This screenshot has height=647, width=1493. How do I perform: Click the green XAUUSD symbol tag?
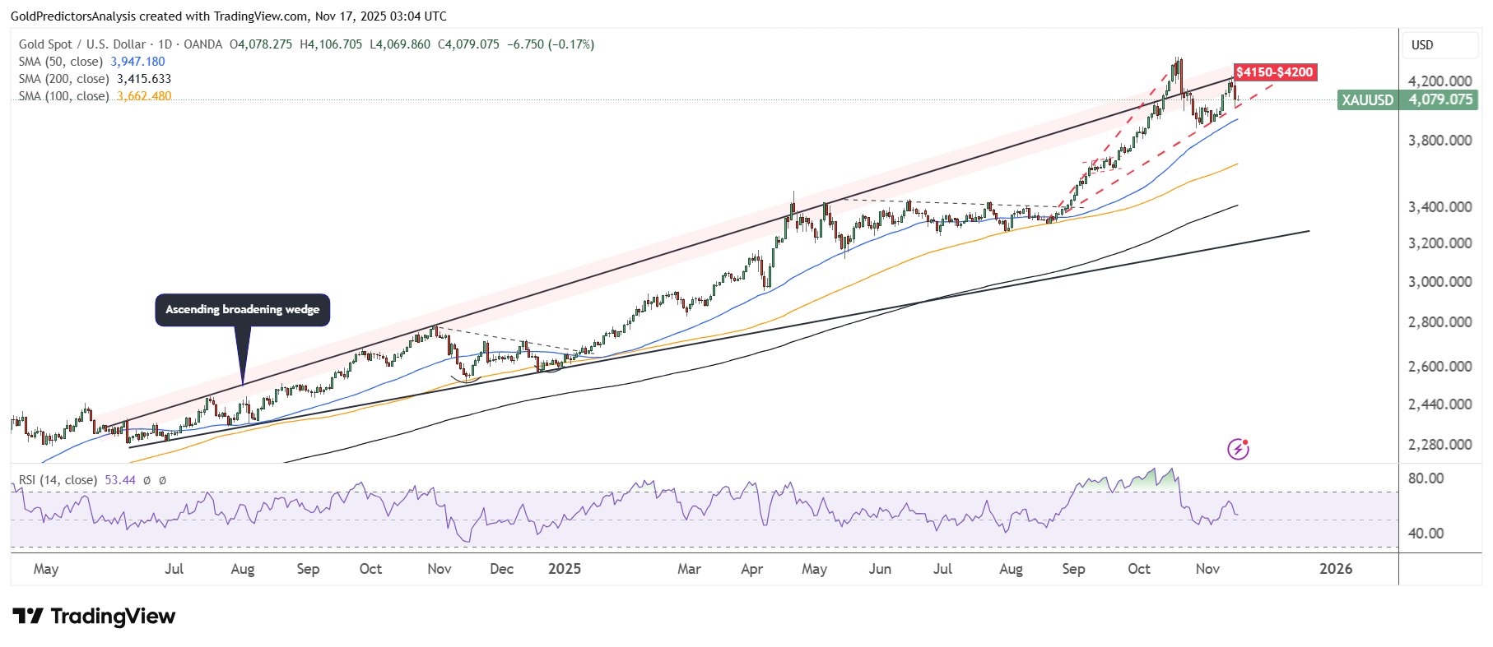(1367, 100)
